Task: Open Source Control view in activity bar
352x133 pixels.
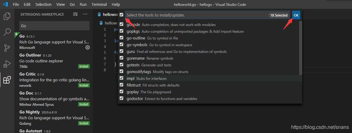Action: (7, 48)
